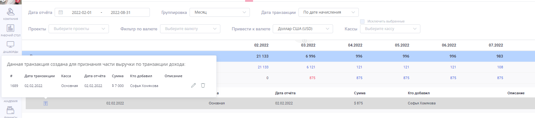Open the Дашборды sidebar section
This screenshot has height=118, width=535.
pyautogui.click(x=10, y=47)
